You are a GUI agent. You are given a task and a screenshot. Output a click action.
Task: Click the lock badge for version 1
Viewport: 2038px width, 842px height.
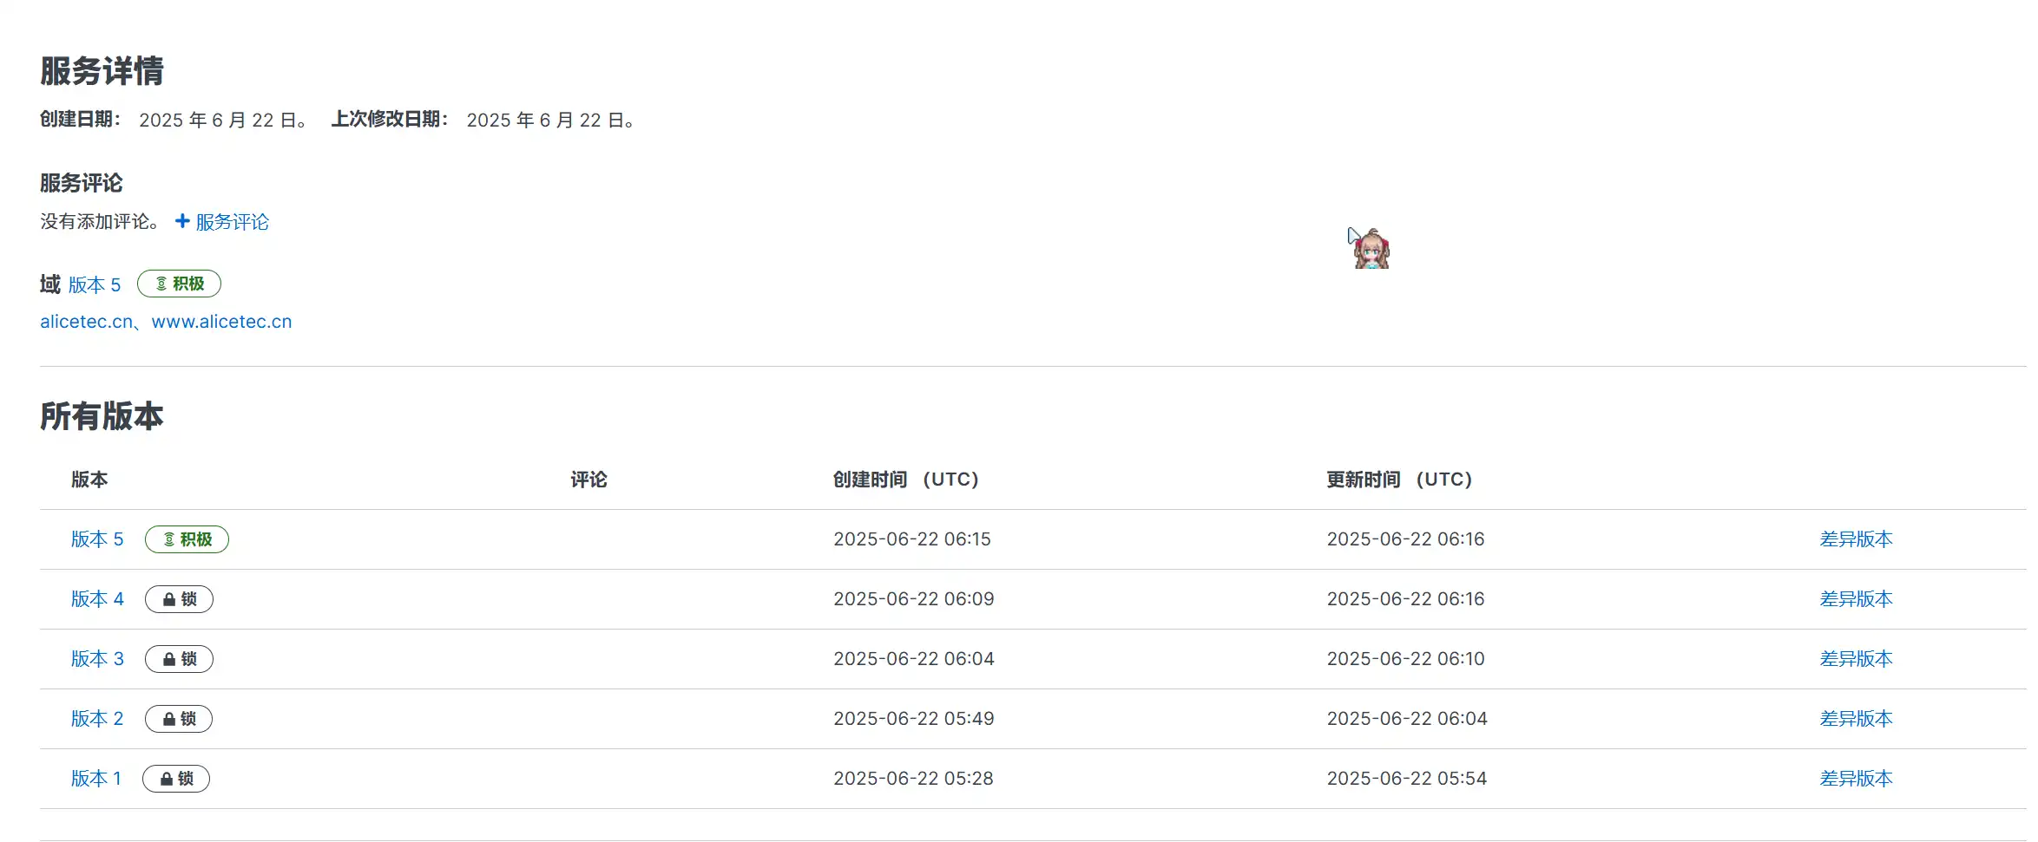coord(176,779)
